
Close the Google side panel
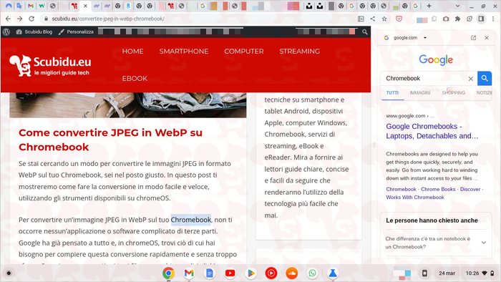coord(486,38)
